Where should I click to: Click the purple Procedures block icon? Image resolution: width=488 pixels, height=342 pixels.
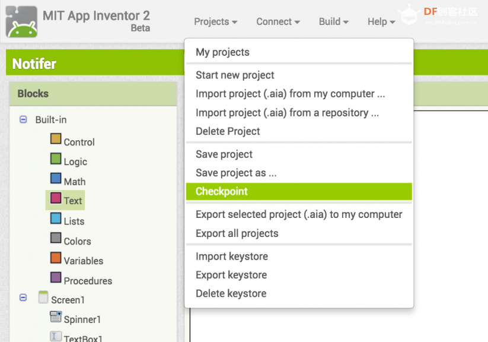tap(56, 277)
